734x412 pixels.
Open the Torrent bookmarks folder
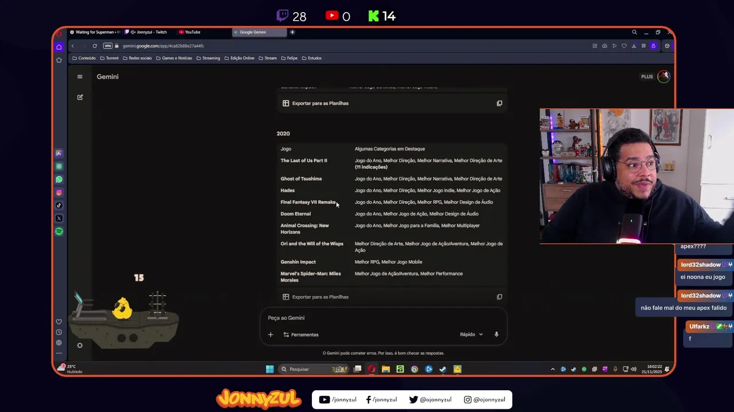[109, 58]
